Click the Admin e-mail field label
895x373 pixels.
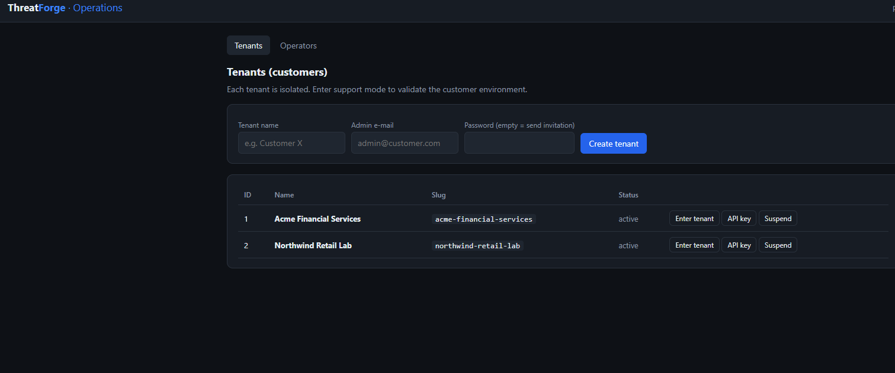click(372, 125)
